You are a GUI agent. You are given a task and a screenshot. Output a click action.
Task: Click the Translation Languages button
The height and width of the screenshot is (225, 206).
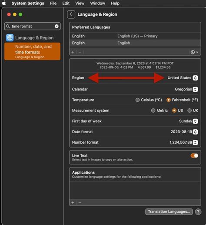169,212
